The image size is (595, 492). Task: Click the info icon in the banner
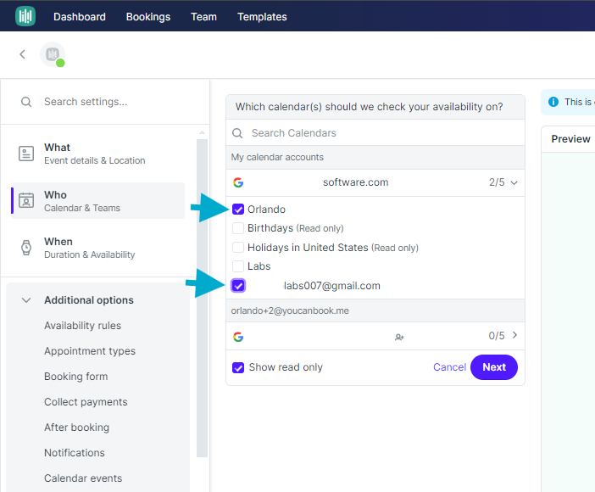pyautogui.click(x=553, y=102)
